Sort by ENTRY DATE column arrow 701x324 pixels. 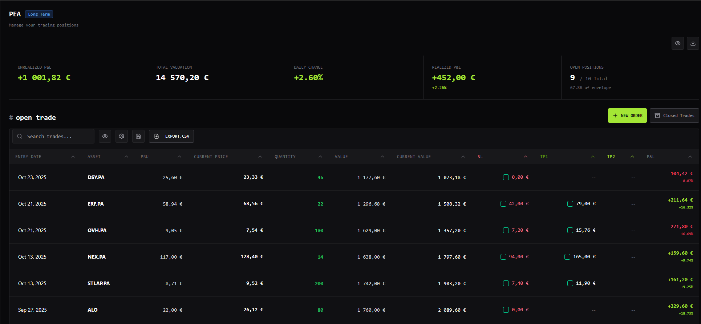coord(73,157)
